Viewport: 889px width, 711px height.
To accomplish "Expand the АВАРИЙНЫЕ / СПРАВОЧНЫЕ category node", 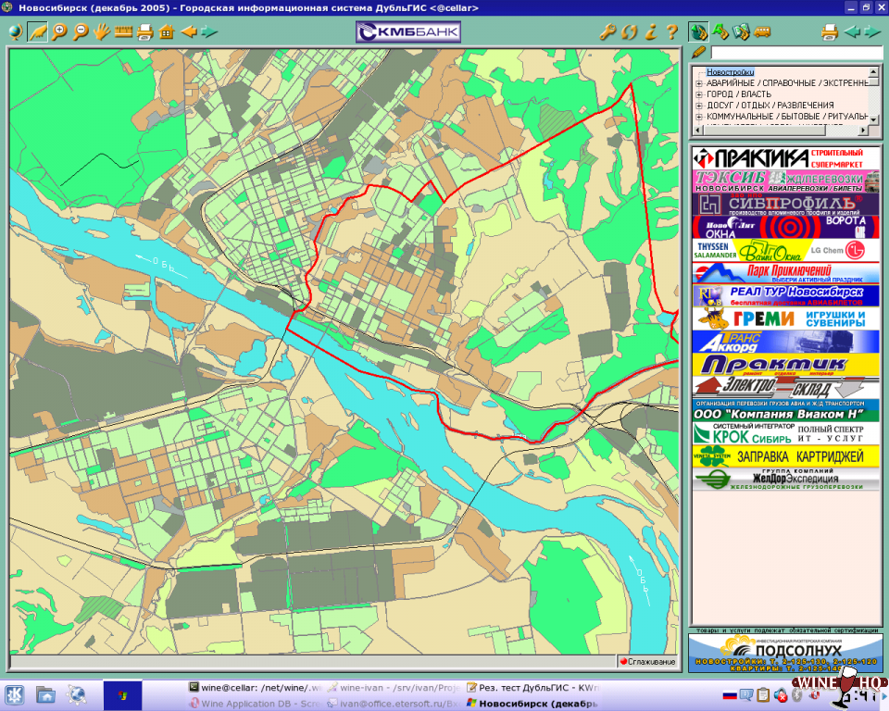I will (x=699, y=83).
